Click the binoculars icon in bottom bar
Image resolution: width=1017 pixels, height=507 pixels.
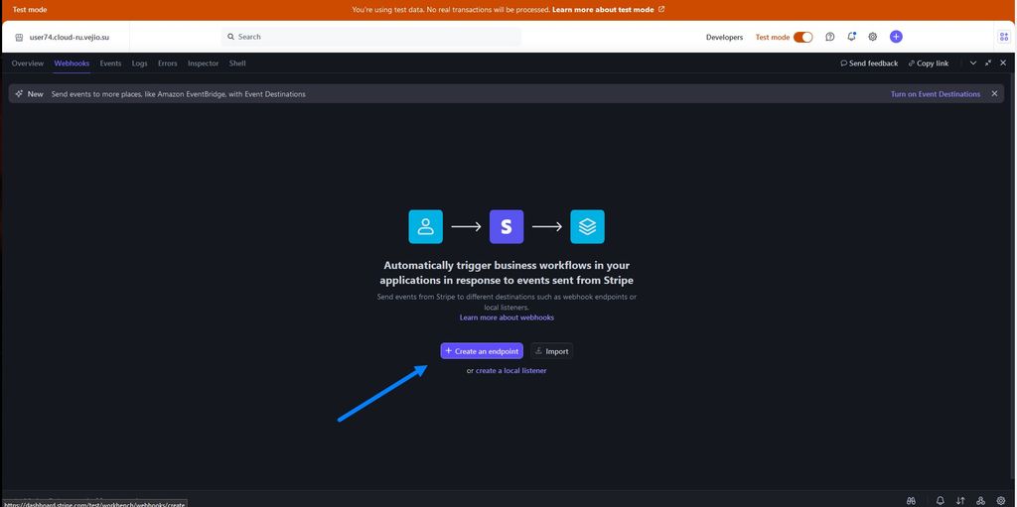[912, 500]
